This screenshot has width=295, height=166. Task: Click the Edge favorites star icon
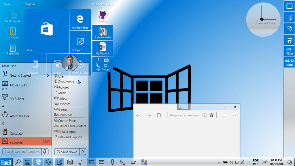pyautogui.click(x=211, y=115)
